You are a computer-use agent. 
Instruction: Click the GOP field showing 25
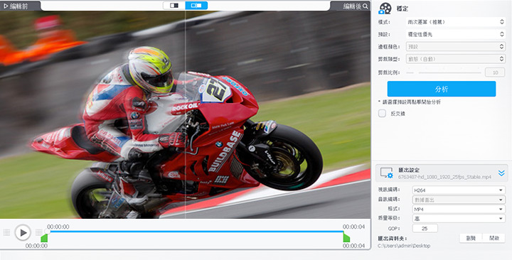(x=425, y=228)
